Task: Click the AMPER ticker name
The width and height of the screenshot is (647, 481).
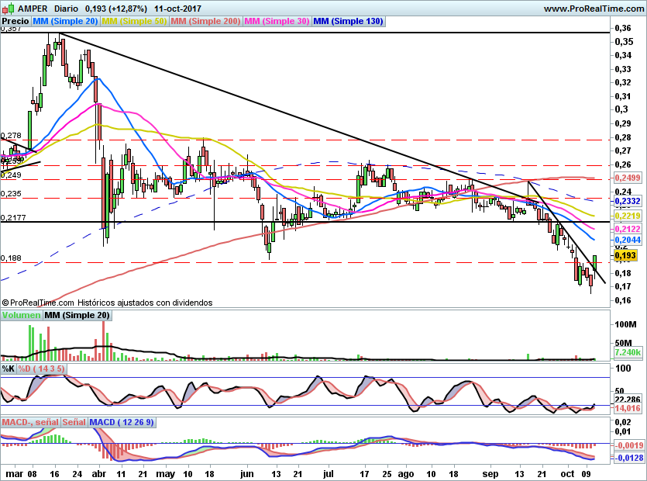Action: tap(33, 9)
